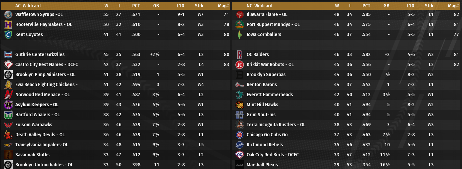Click the Kent Coyotes team logo
462x169 pixels.
[x=8, y=34]
